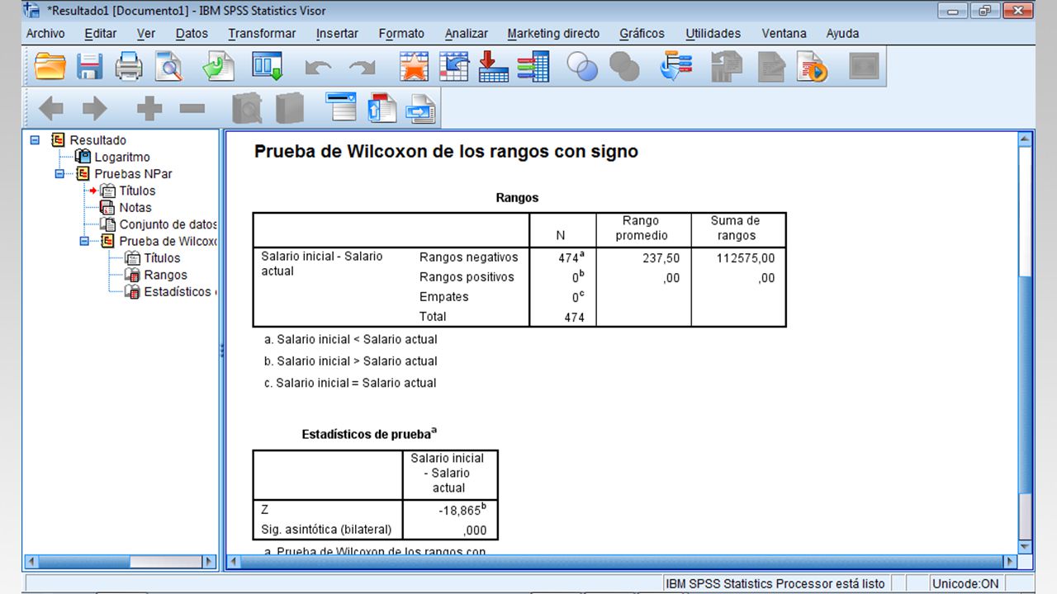Open the Formato menu
This screenshot has width=1057, height=594.
click(401, 34)
